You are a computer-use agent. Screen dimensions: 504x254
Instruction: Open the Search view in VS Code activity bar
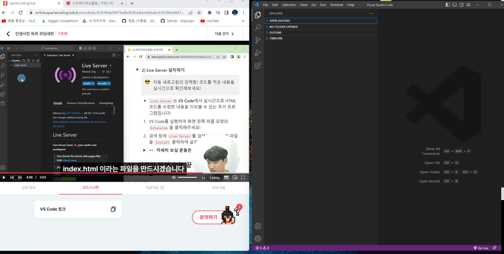(x=258, y=27)
